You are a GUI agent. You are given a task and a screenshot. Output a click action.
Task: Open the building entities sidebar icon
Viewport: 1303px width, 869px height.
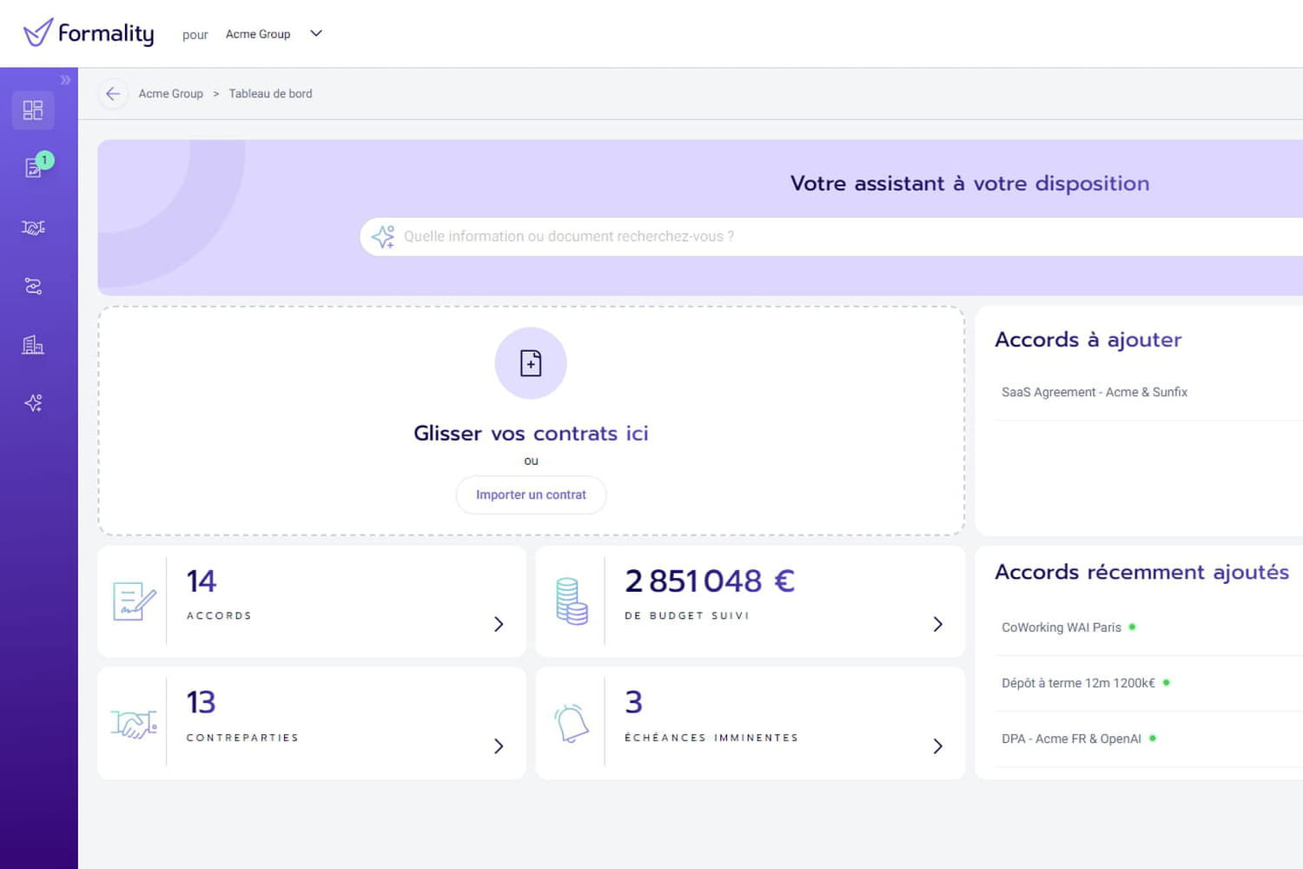point(33,345)
